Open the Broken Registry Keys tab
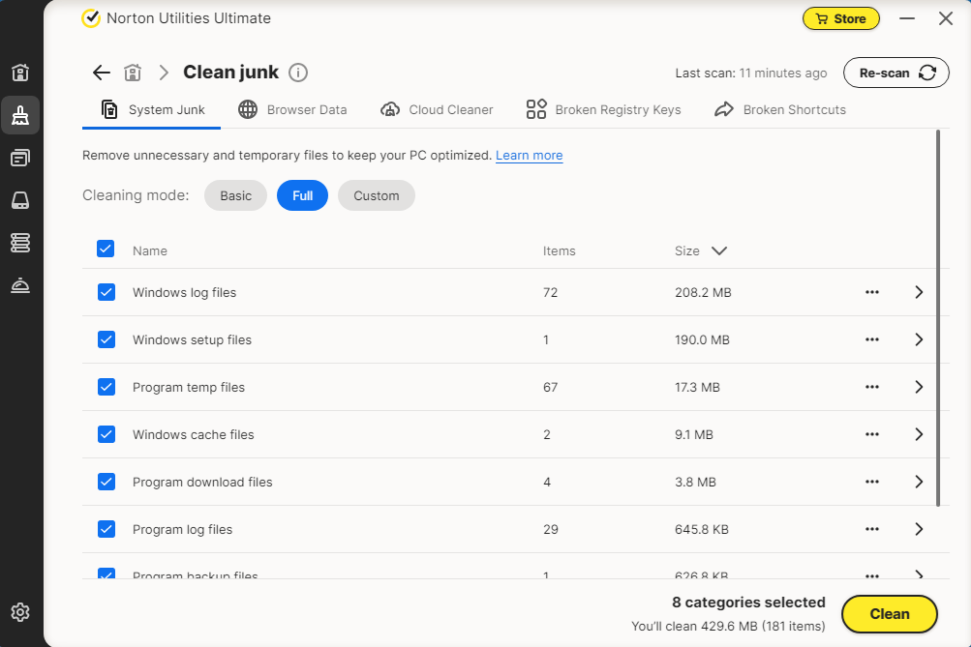Screen dimensions: 971x647 [603, 109]
